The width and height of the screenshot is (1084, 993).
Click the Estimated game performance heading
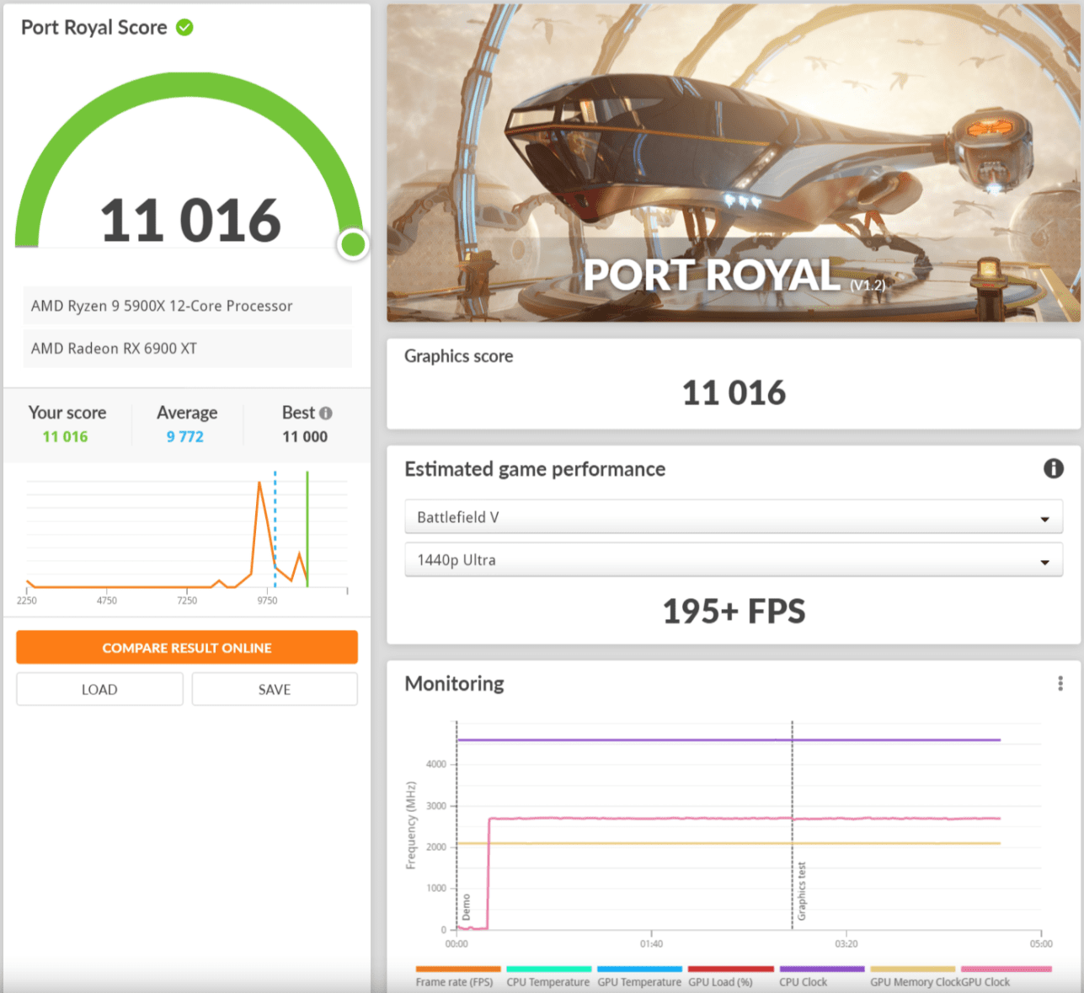(535, 469)
